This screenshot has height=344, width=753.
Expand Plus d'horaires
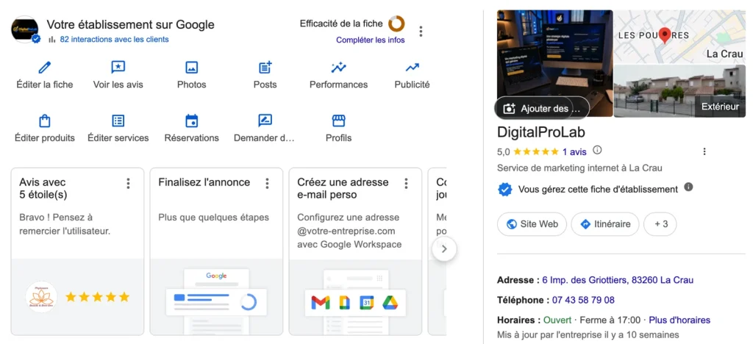coord(679,320)
